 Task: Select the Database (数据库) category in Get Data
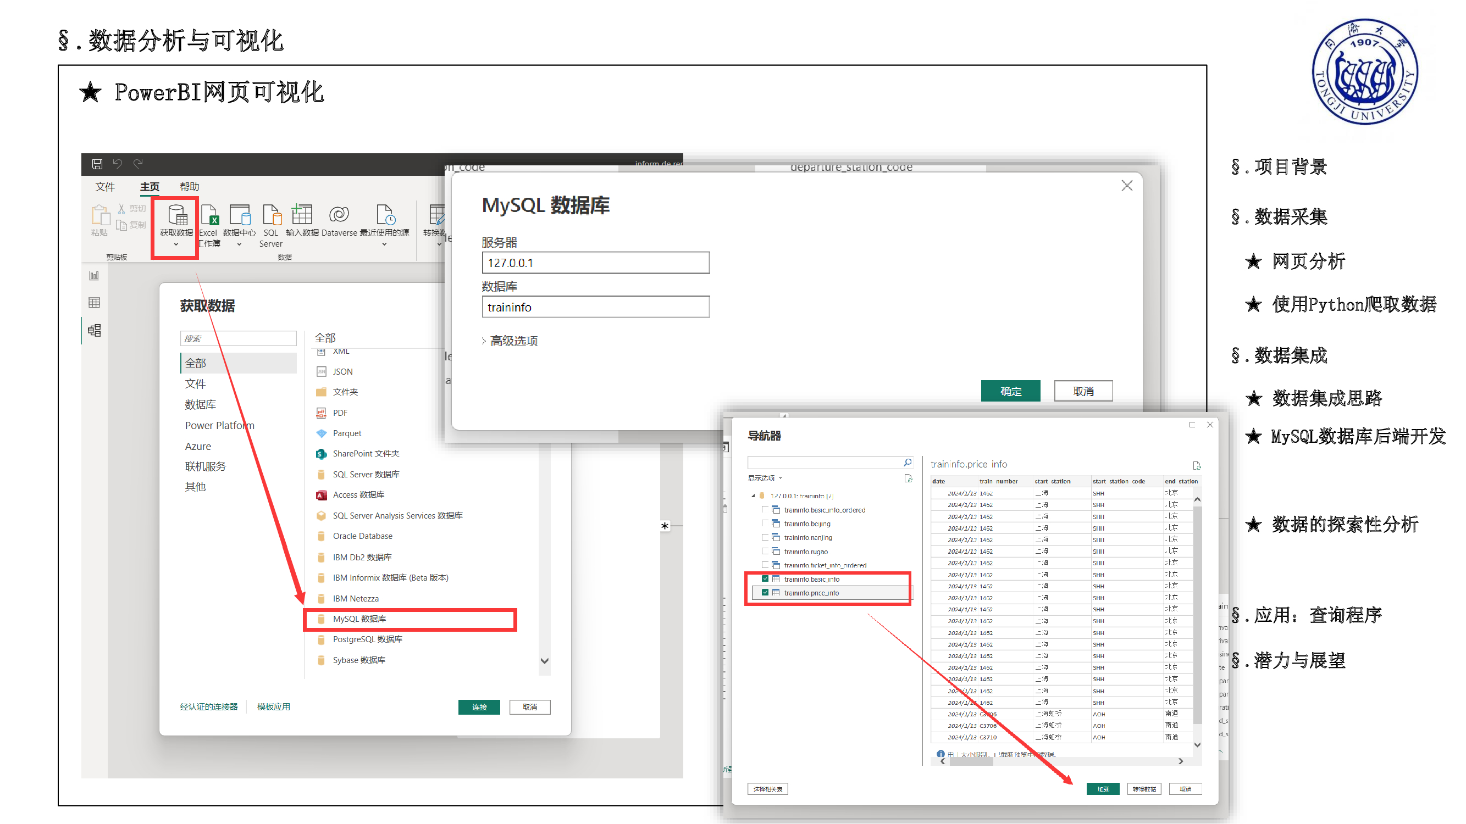[200, 405]
